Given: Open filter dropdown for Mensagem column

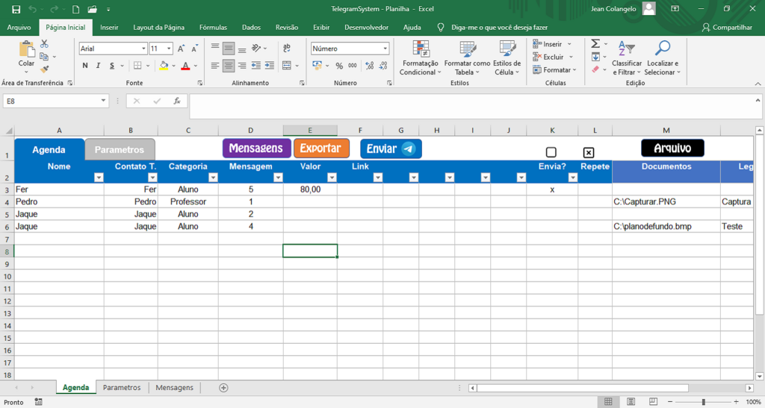Looking at the screenshot, I should (278, 178).
